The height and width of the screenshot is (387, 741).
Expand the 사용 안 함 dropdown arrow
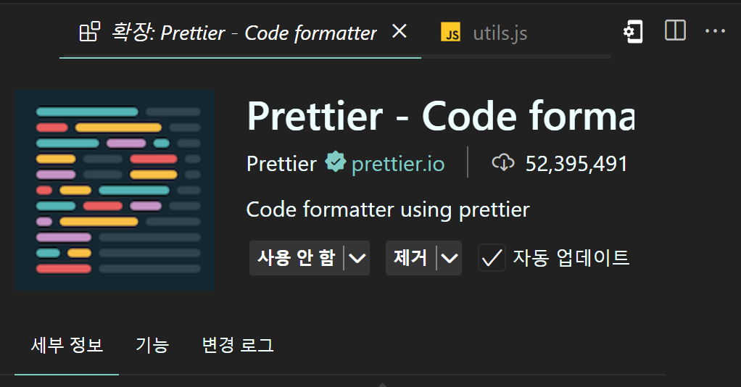357,258
